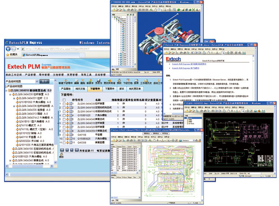Check the box for row 1 ZLQ06-3404330
This screenshot has width=279, height=206.
[x=64, y=104]
